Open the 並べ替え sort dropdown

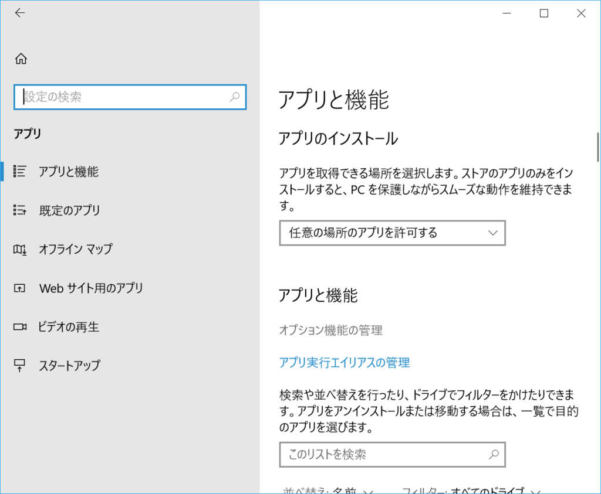point(328,490)
